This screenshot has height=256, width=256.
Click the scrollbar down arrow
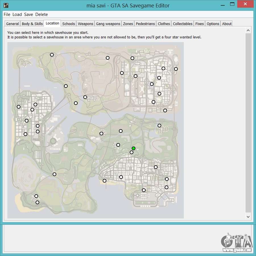click(248, 217)
